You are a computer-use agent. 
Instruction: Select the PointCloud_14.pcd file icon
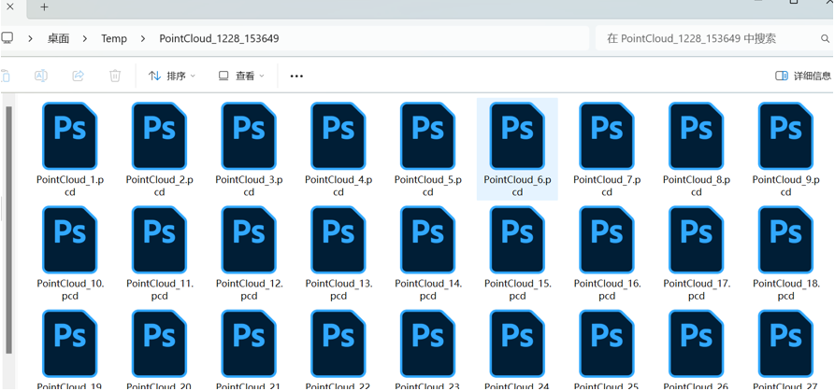pyautogui.click(x=427, y=240)
